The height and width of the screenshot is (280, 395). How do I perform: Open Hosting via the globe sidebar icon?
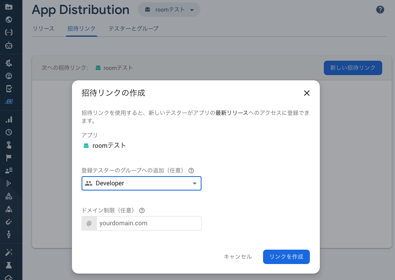pos(9,20)
